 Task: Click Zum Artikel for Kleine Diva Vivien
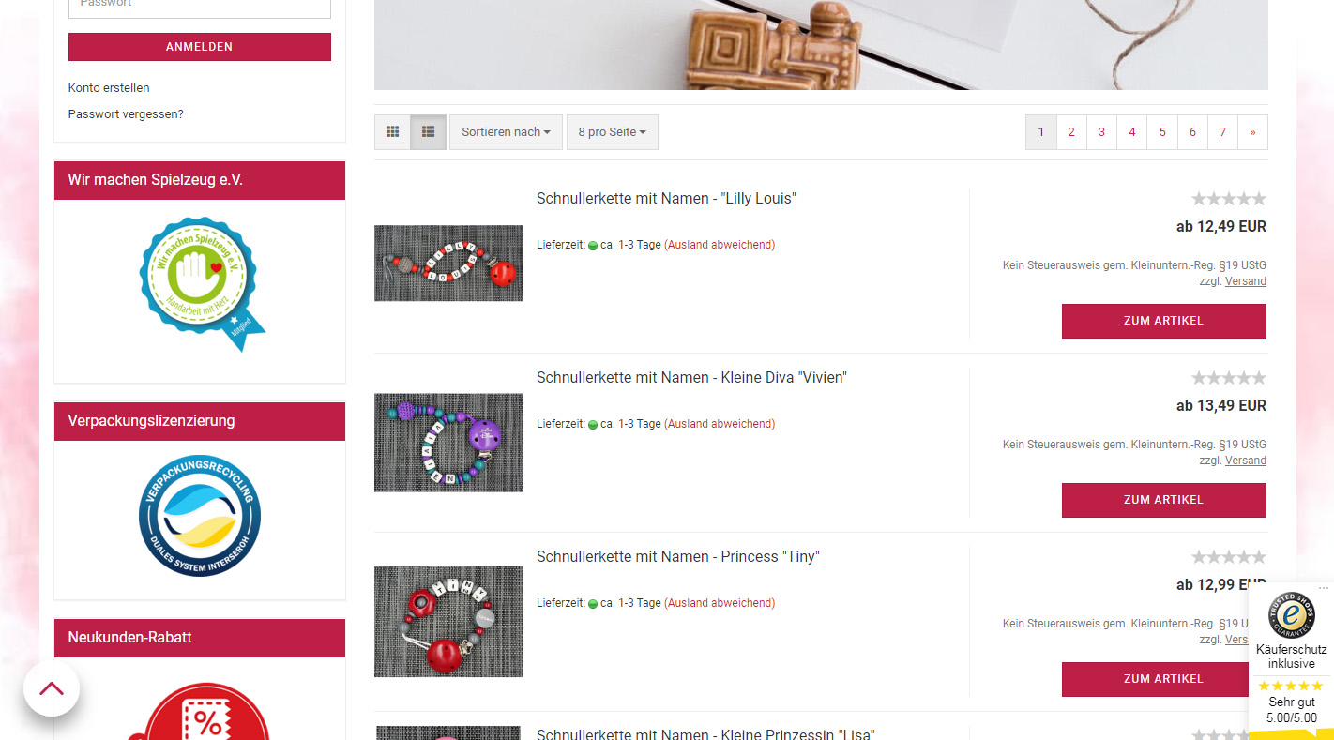[1164, 500]
